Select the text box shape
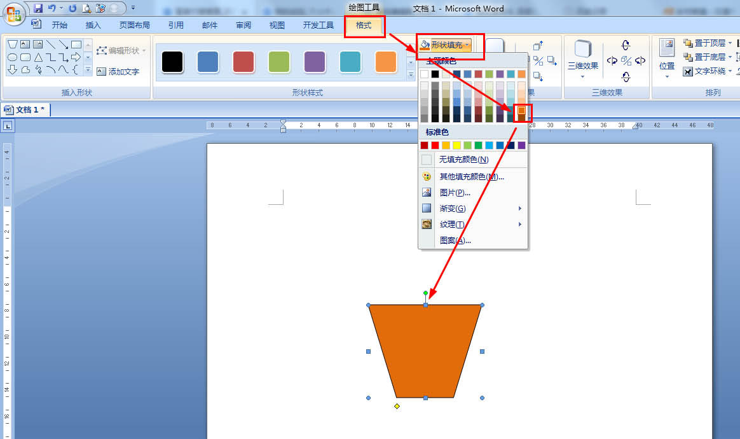740x439 pixels. pyautogui.click(x=25, y=45)
